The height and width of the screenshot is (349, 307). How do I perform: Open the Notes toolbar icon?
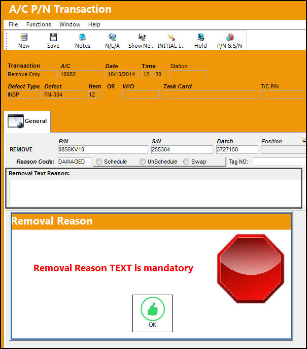click(83, 37)
